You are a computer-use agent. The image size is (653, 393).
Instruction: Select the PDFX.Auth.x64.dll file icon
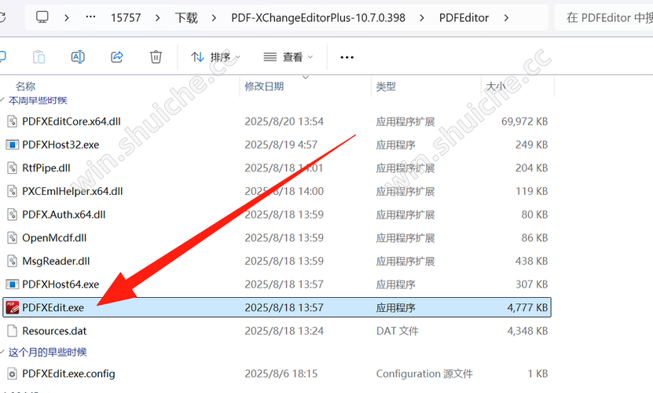coord(13,215)
